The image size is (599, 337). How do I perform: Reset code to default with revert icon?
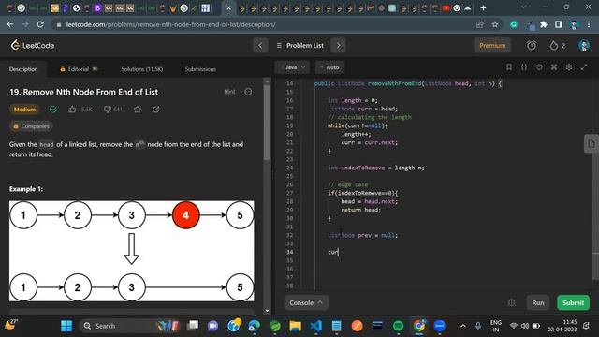coord(539,67)
